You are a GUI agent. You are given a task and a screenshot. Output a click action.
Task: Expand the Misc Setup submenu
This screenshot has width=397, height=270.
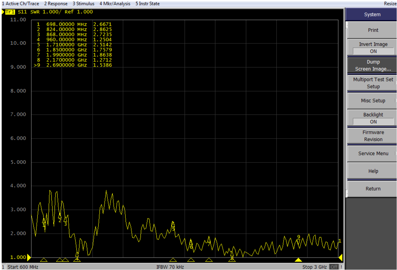pyautogui.click(x=373, y=101)
